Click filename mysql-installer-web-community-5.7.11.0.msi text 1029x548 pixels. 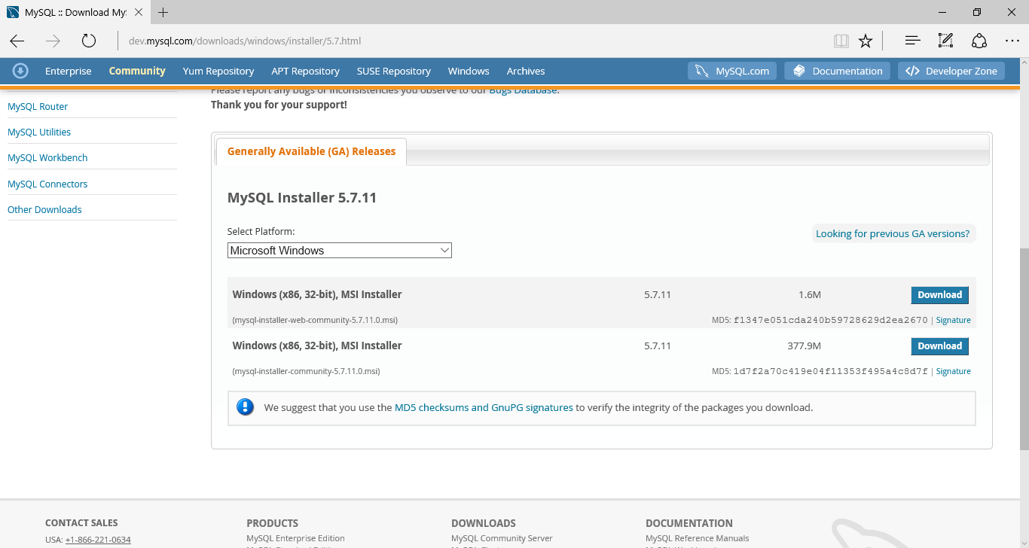click(315, 320)
